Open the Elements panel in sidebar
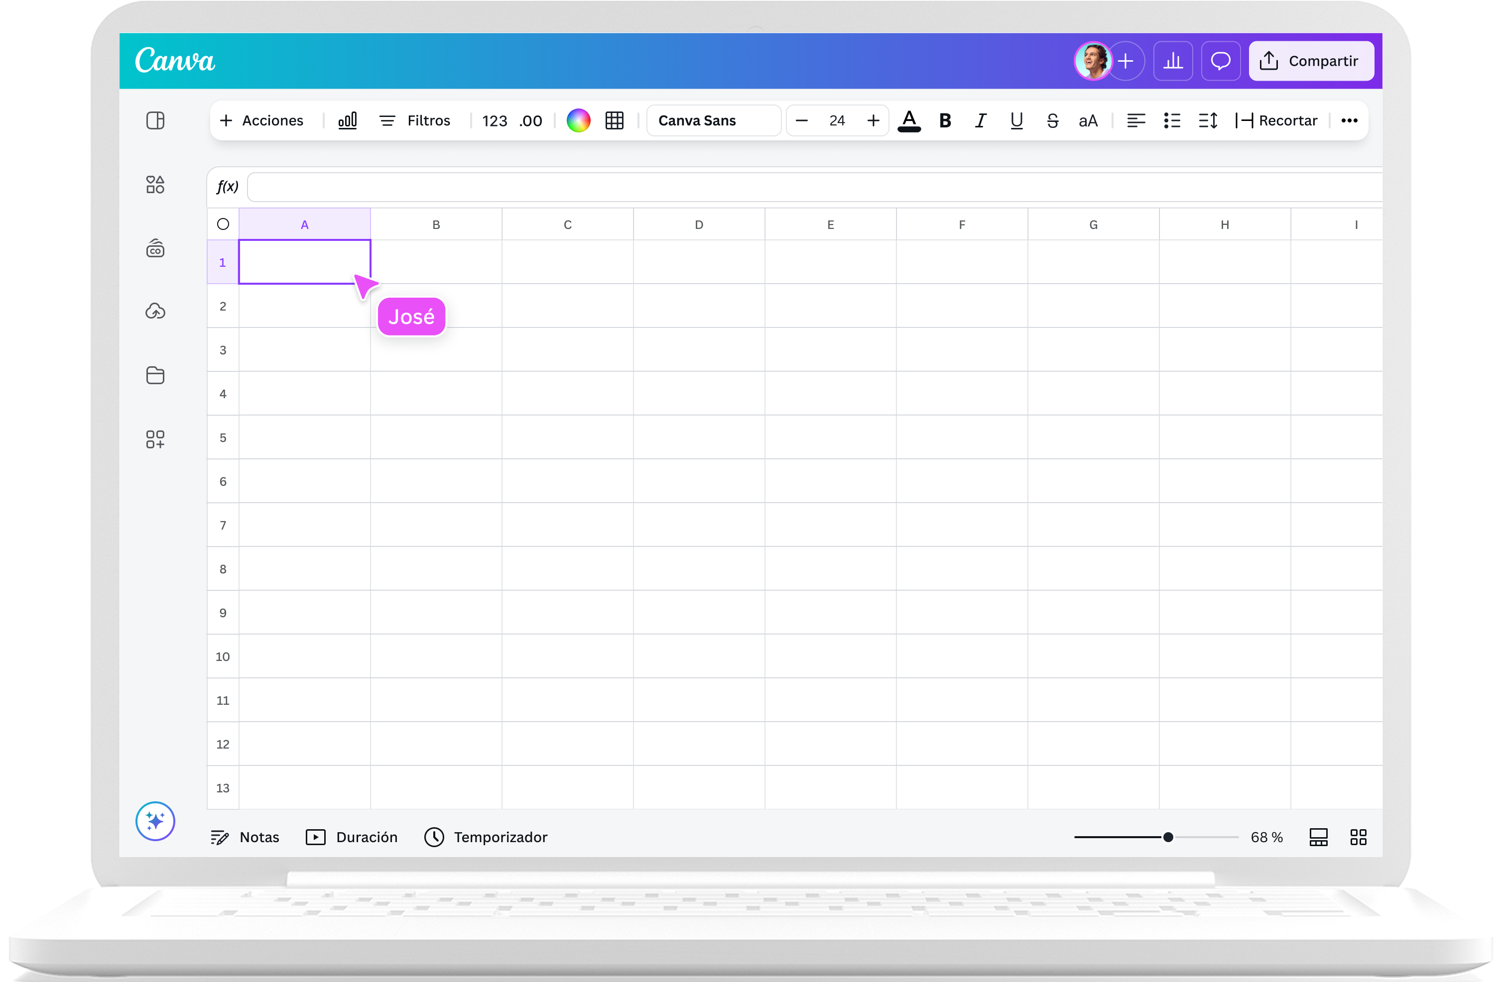This screenshot has height=982, width=1502. point(155,185)
